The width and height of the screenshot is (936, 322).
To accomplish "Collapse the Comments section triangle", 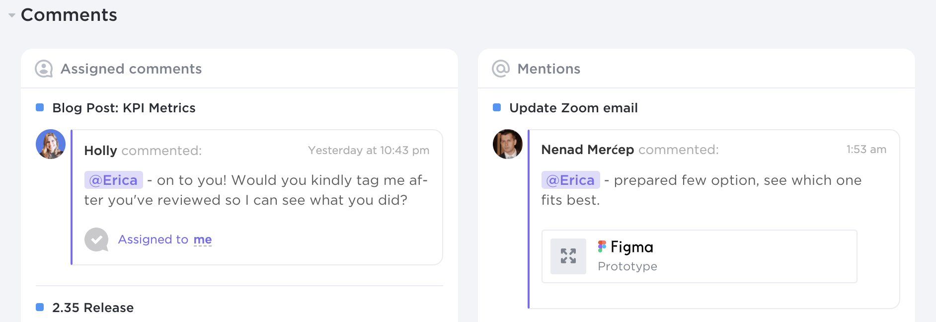I will tap(12, 15).
